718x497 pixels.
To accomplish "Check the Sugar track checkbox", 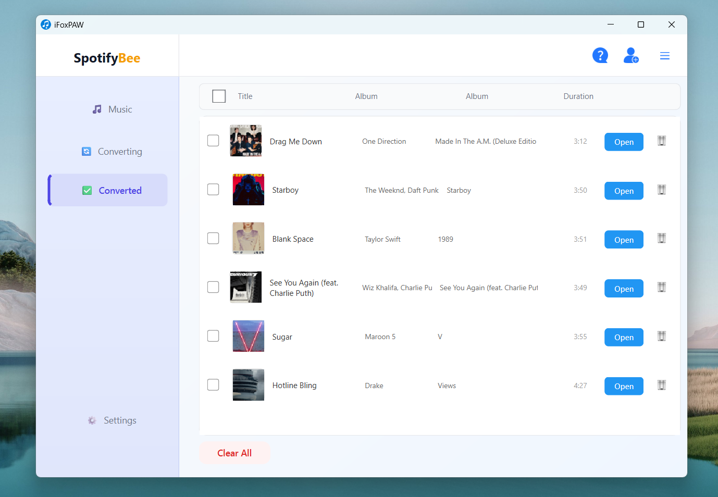I will click(213, 336).
